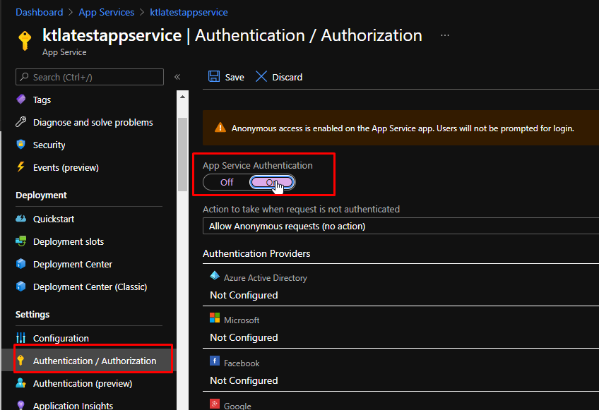Viewport: 599px width, 410px height.
Task: Turn App Service Authentication On
Action: point(272,182)
